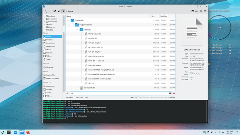Open the hamburger menu in Dolphin
This screenshot has width=240, height=135.
tap(205, 11)
